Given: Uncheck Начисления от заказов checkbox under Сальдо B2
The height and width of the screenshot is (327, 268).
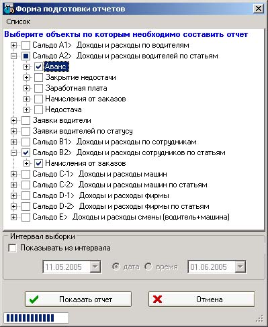Looking at the screenshot, I should pyautogui.click(x=38, y=163).
